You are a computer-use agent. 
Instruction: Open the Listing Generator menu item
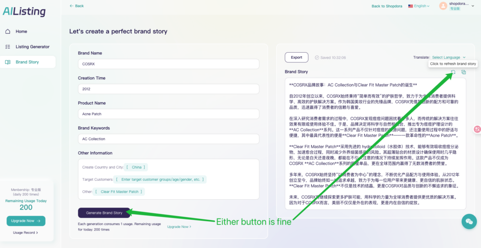(32, 47)
